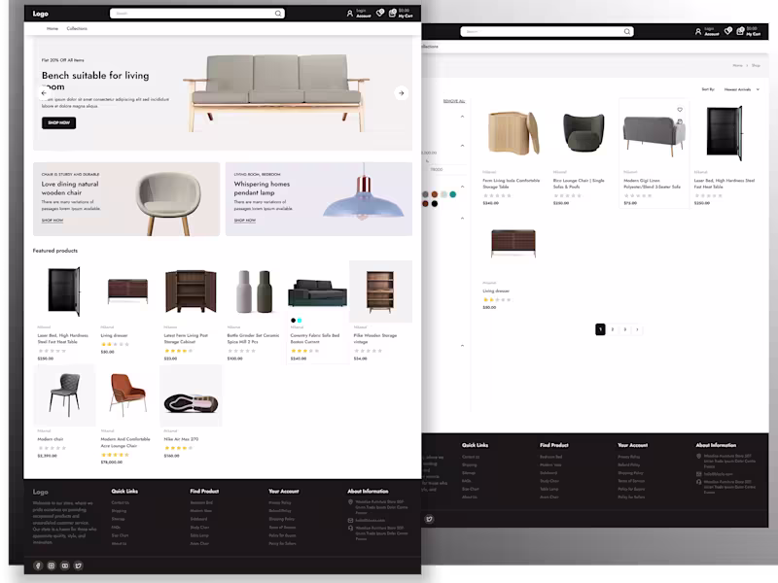Pick brown-orange color filter swatch on shop page
778x583 pixels.
pos(434,194)
